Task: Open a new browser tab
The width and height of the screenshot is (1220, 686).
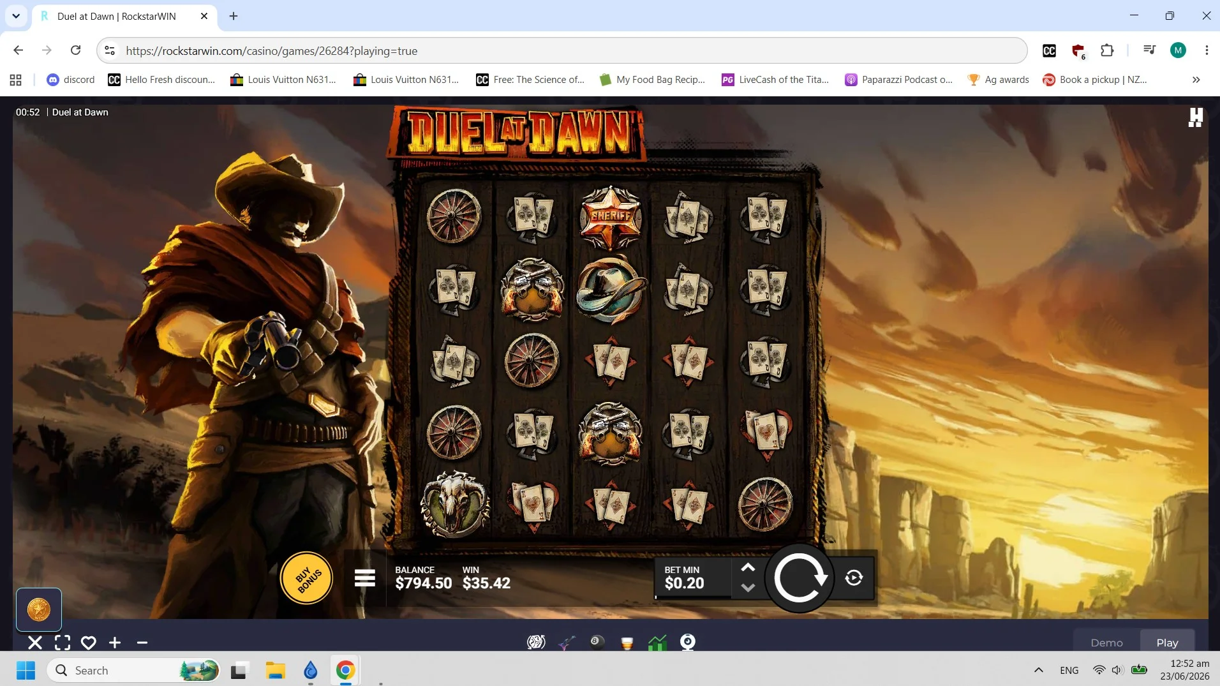Action: 234,16
